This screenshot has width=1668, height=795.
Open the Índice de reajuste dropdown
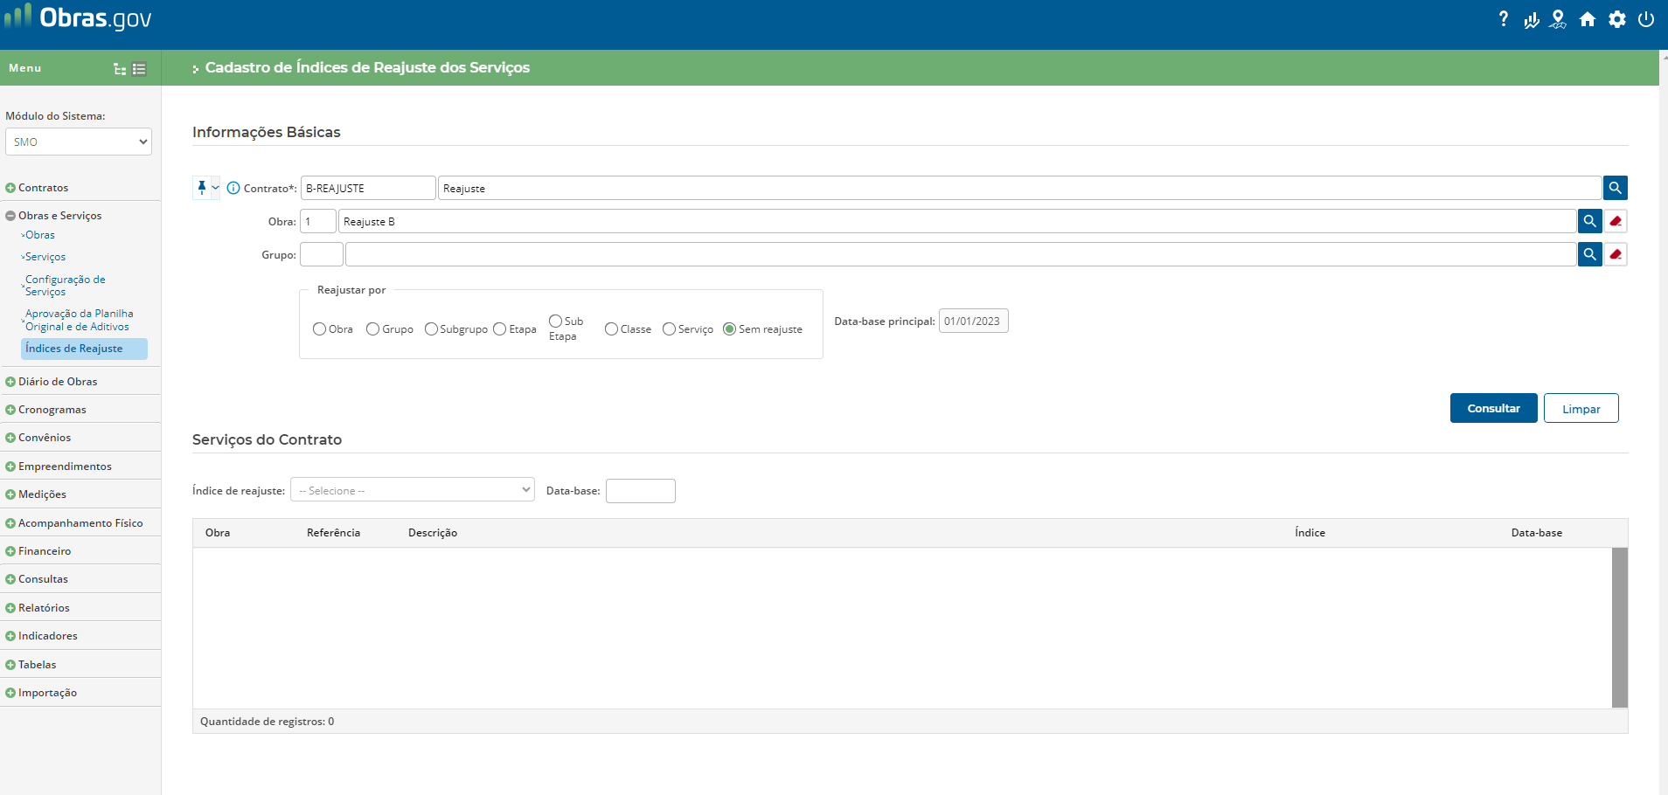click(x=413, y=490)
